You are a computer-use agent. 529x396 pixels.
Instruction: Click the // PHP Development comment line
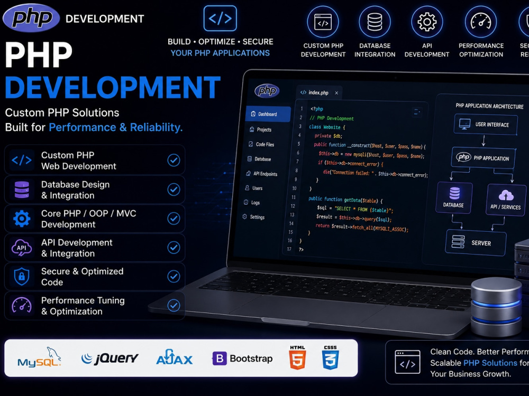332,118
